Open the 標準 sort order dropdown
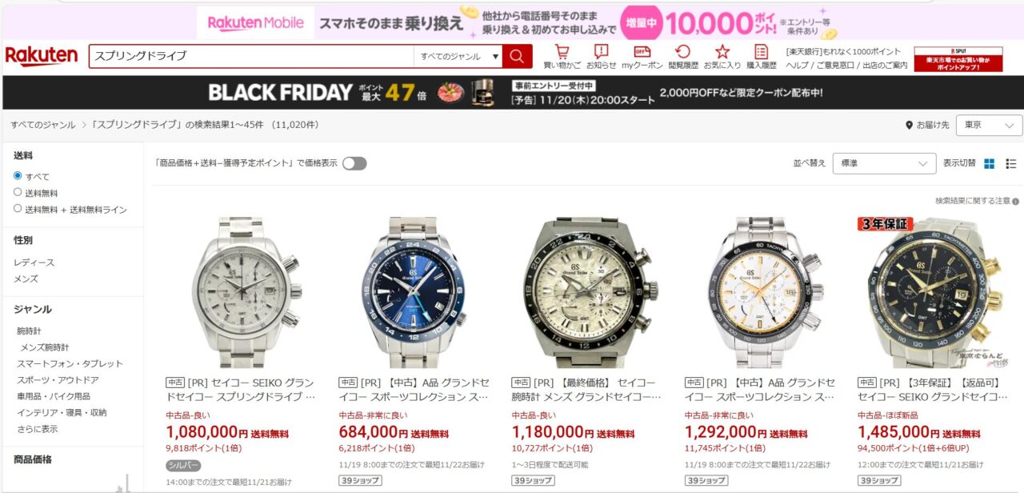The width and height of the screenshot is (1024, 493). 884,163
